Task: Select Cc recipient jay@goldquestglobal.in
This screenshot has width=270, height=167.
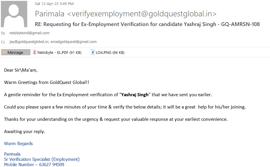Action: tap(29, 42)
